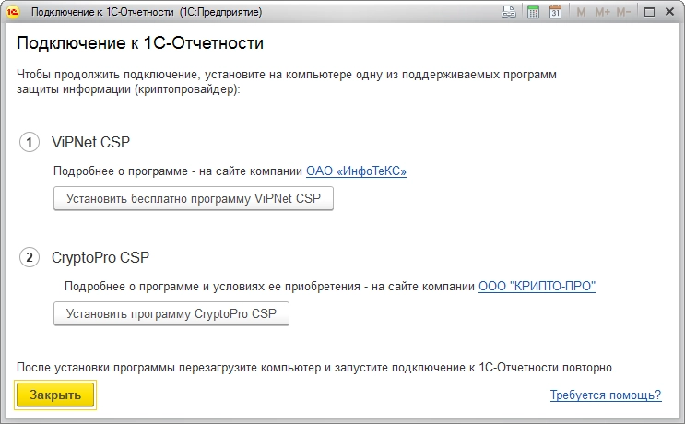685x424 pixels.
Task: Select the 'ViPNet CSP' section heading
Action: click(90, 142)
